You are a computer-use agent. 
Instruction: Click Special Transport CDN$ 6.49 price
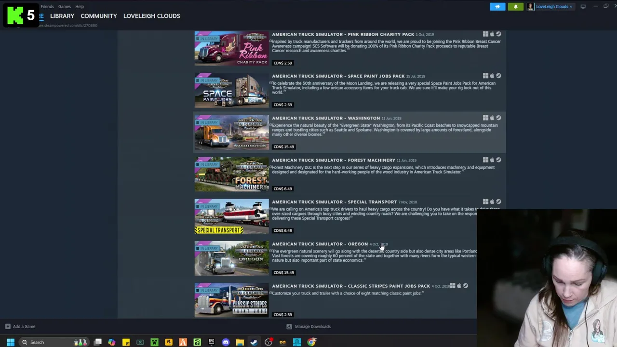click(283, 231)
